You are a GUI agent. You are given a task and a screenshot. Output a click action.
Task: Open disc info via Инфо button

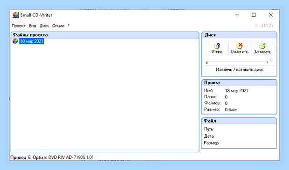pyautogui.click(x=217, y=48)
